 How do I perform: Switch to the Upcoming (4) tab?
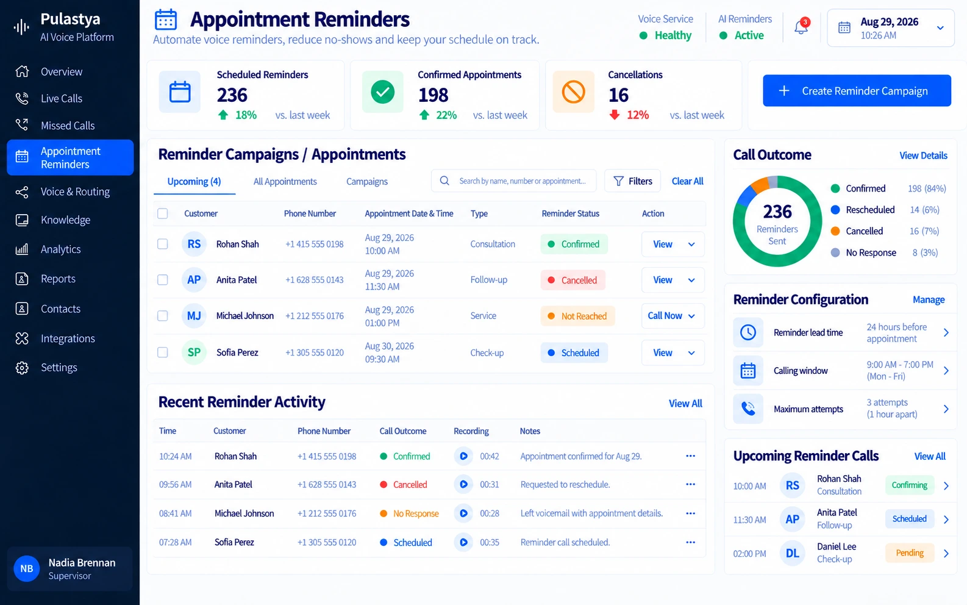pyautogui.click(x=194, y=182)
